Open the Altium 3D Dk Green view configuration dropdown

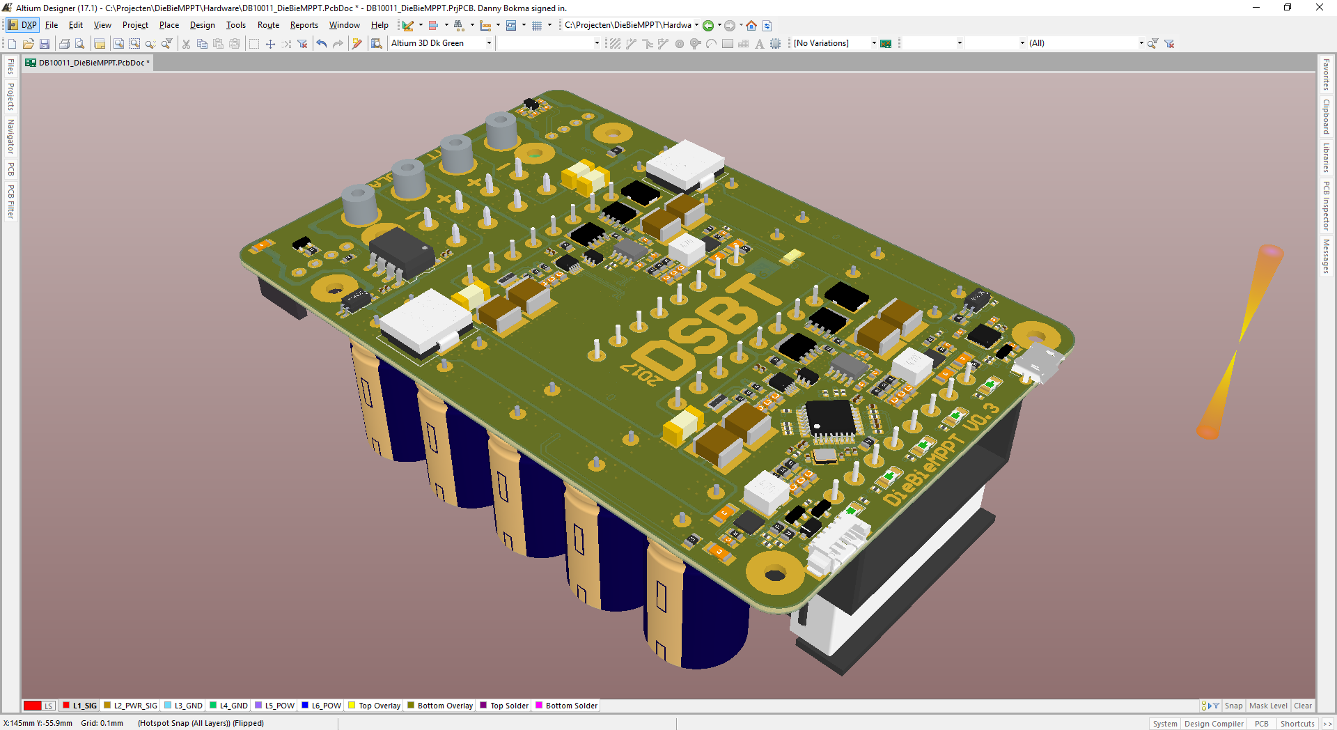pyautogui.click(x=489, y=43)
